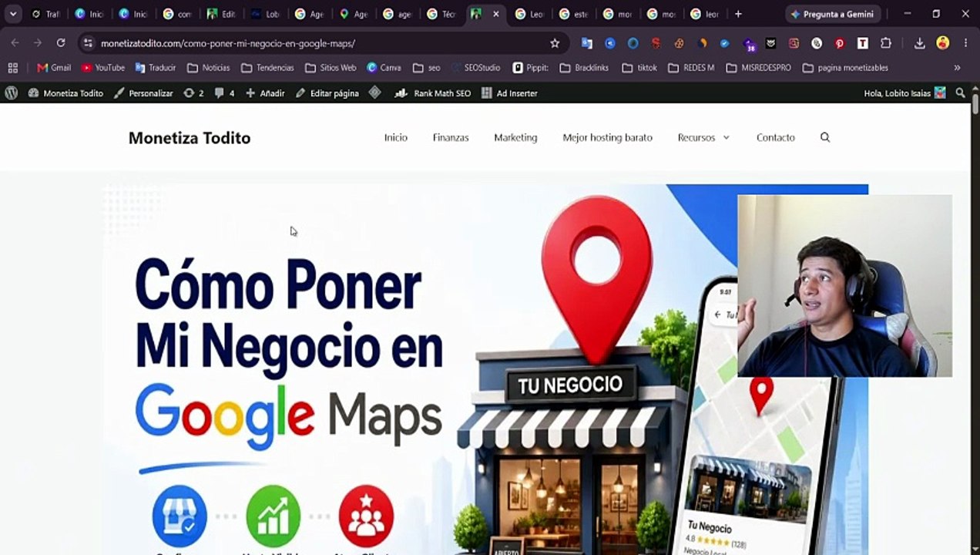The image size is (980, 555).
Task: Click the Chrome profile avatar
Action: [x=942, y=43]
